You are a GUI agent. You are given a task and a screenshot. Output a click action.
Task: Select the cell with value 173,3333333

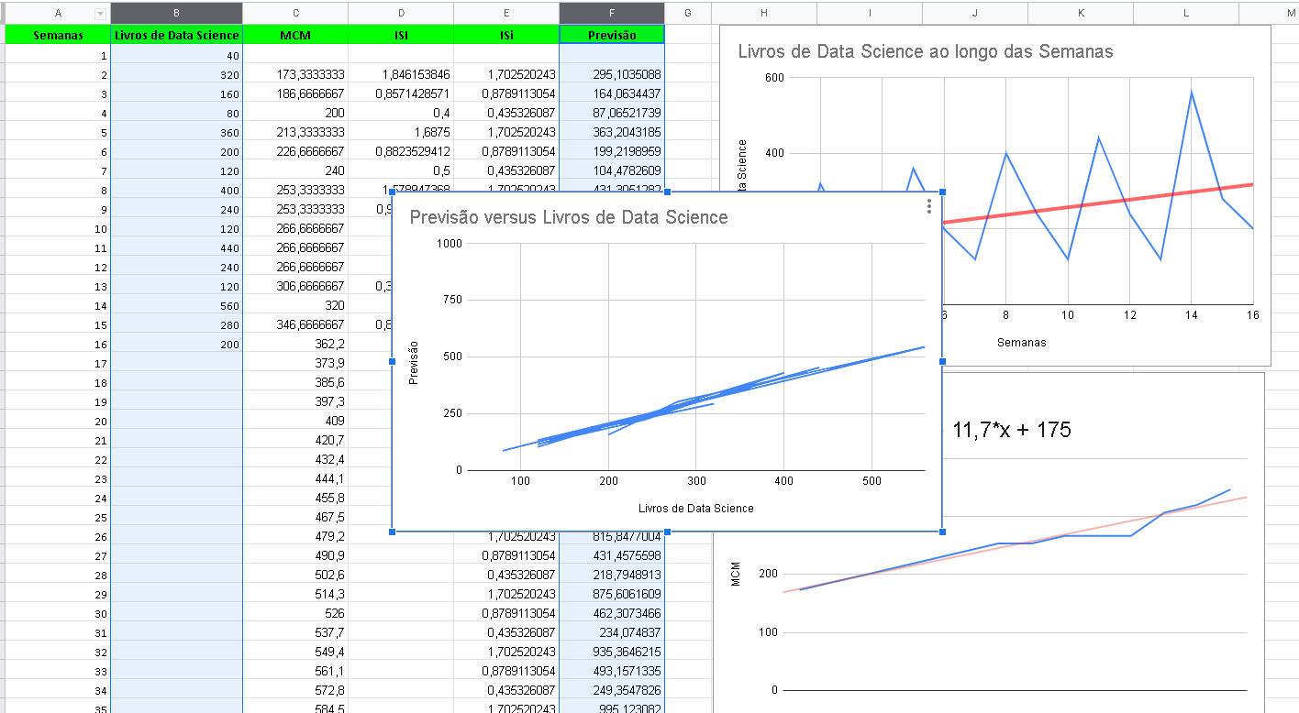[295, 74]
